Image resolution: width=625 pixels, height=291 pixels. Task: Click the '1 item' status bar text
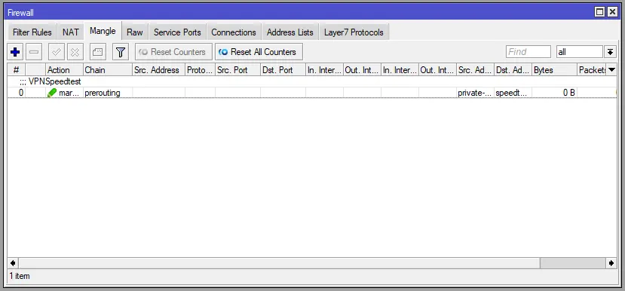coord(20,276)
